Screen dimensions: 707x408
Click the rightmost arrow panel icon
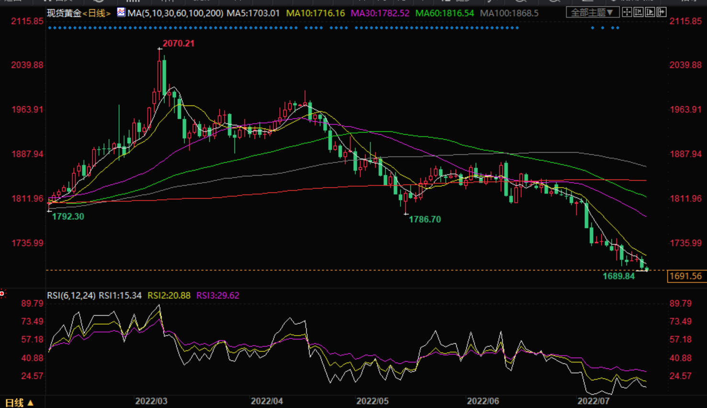coord(661,12)
